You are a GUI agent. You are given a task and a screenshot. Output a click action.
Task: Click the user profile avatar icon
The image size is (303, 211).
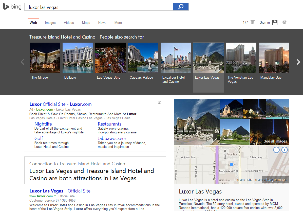tap(275, 22)
